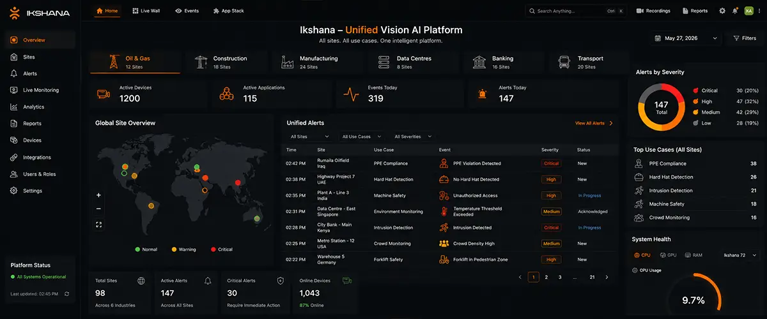Follow the View All Alerts link
The image size is (767, 319).
point(594,123)
